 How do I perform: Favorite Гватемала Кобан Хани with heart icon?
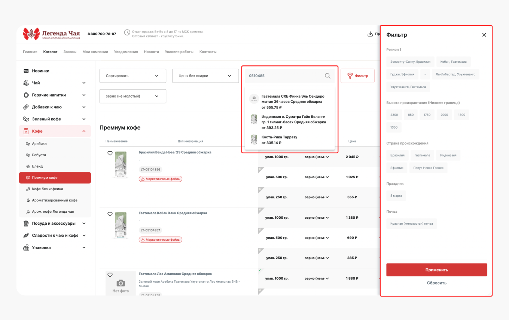coord(110,214)
